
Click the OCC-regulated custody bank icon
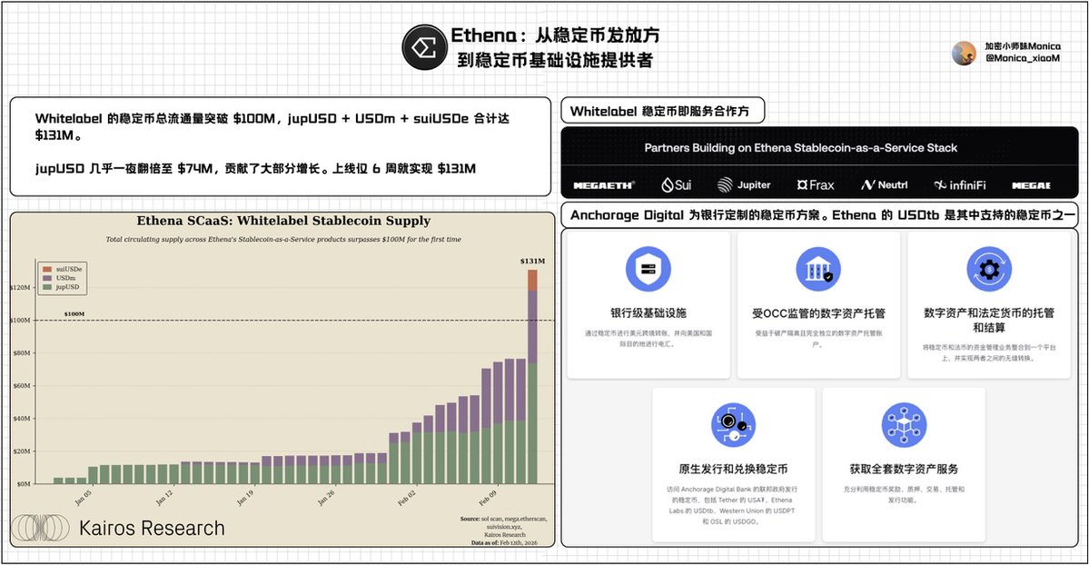818,269
